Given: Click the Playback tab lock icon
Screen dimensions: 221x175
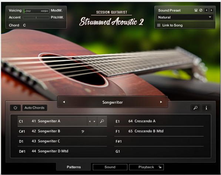Looking at the screenshot, I should [x=160, y=167].
